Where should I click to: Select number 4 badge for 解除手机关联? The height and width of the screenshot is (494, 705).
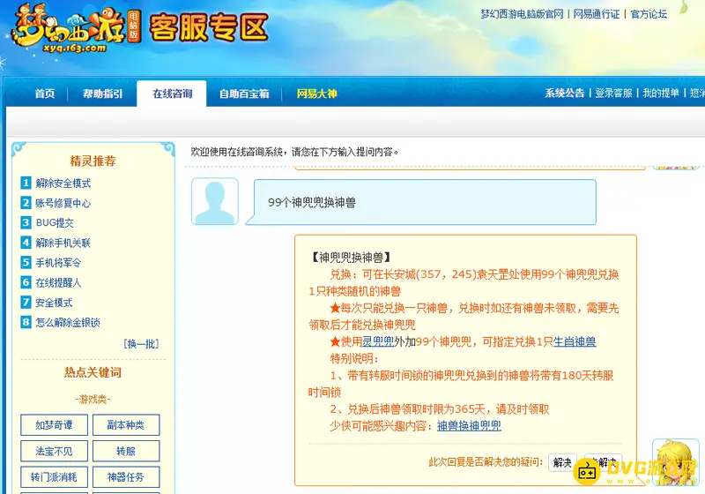tap(26, 243)
